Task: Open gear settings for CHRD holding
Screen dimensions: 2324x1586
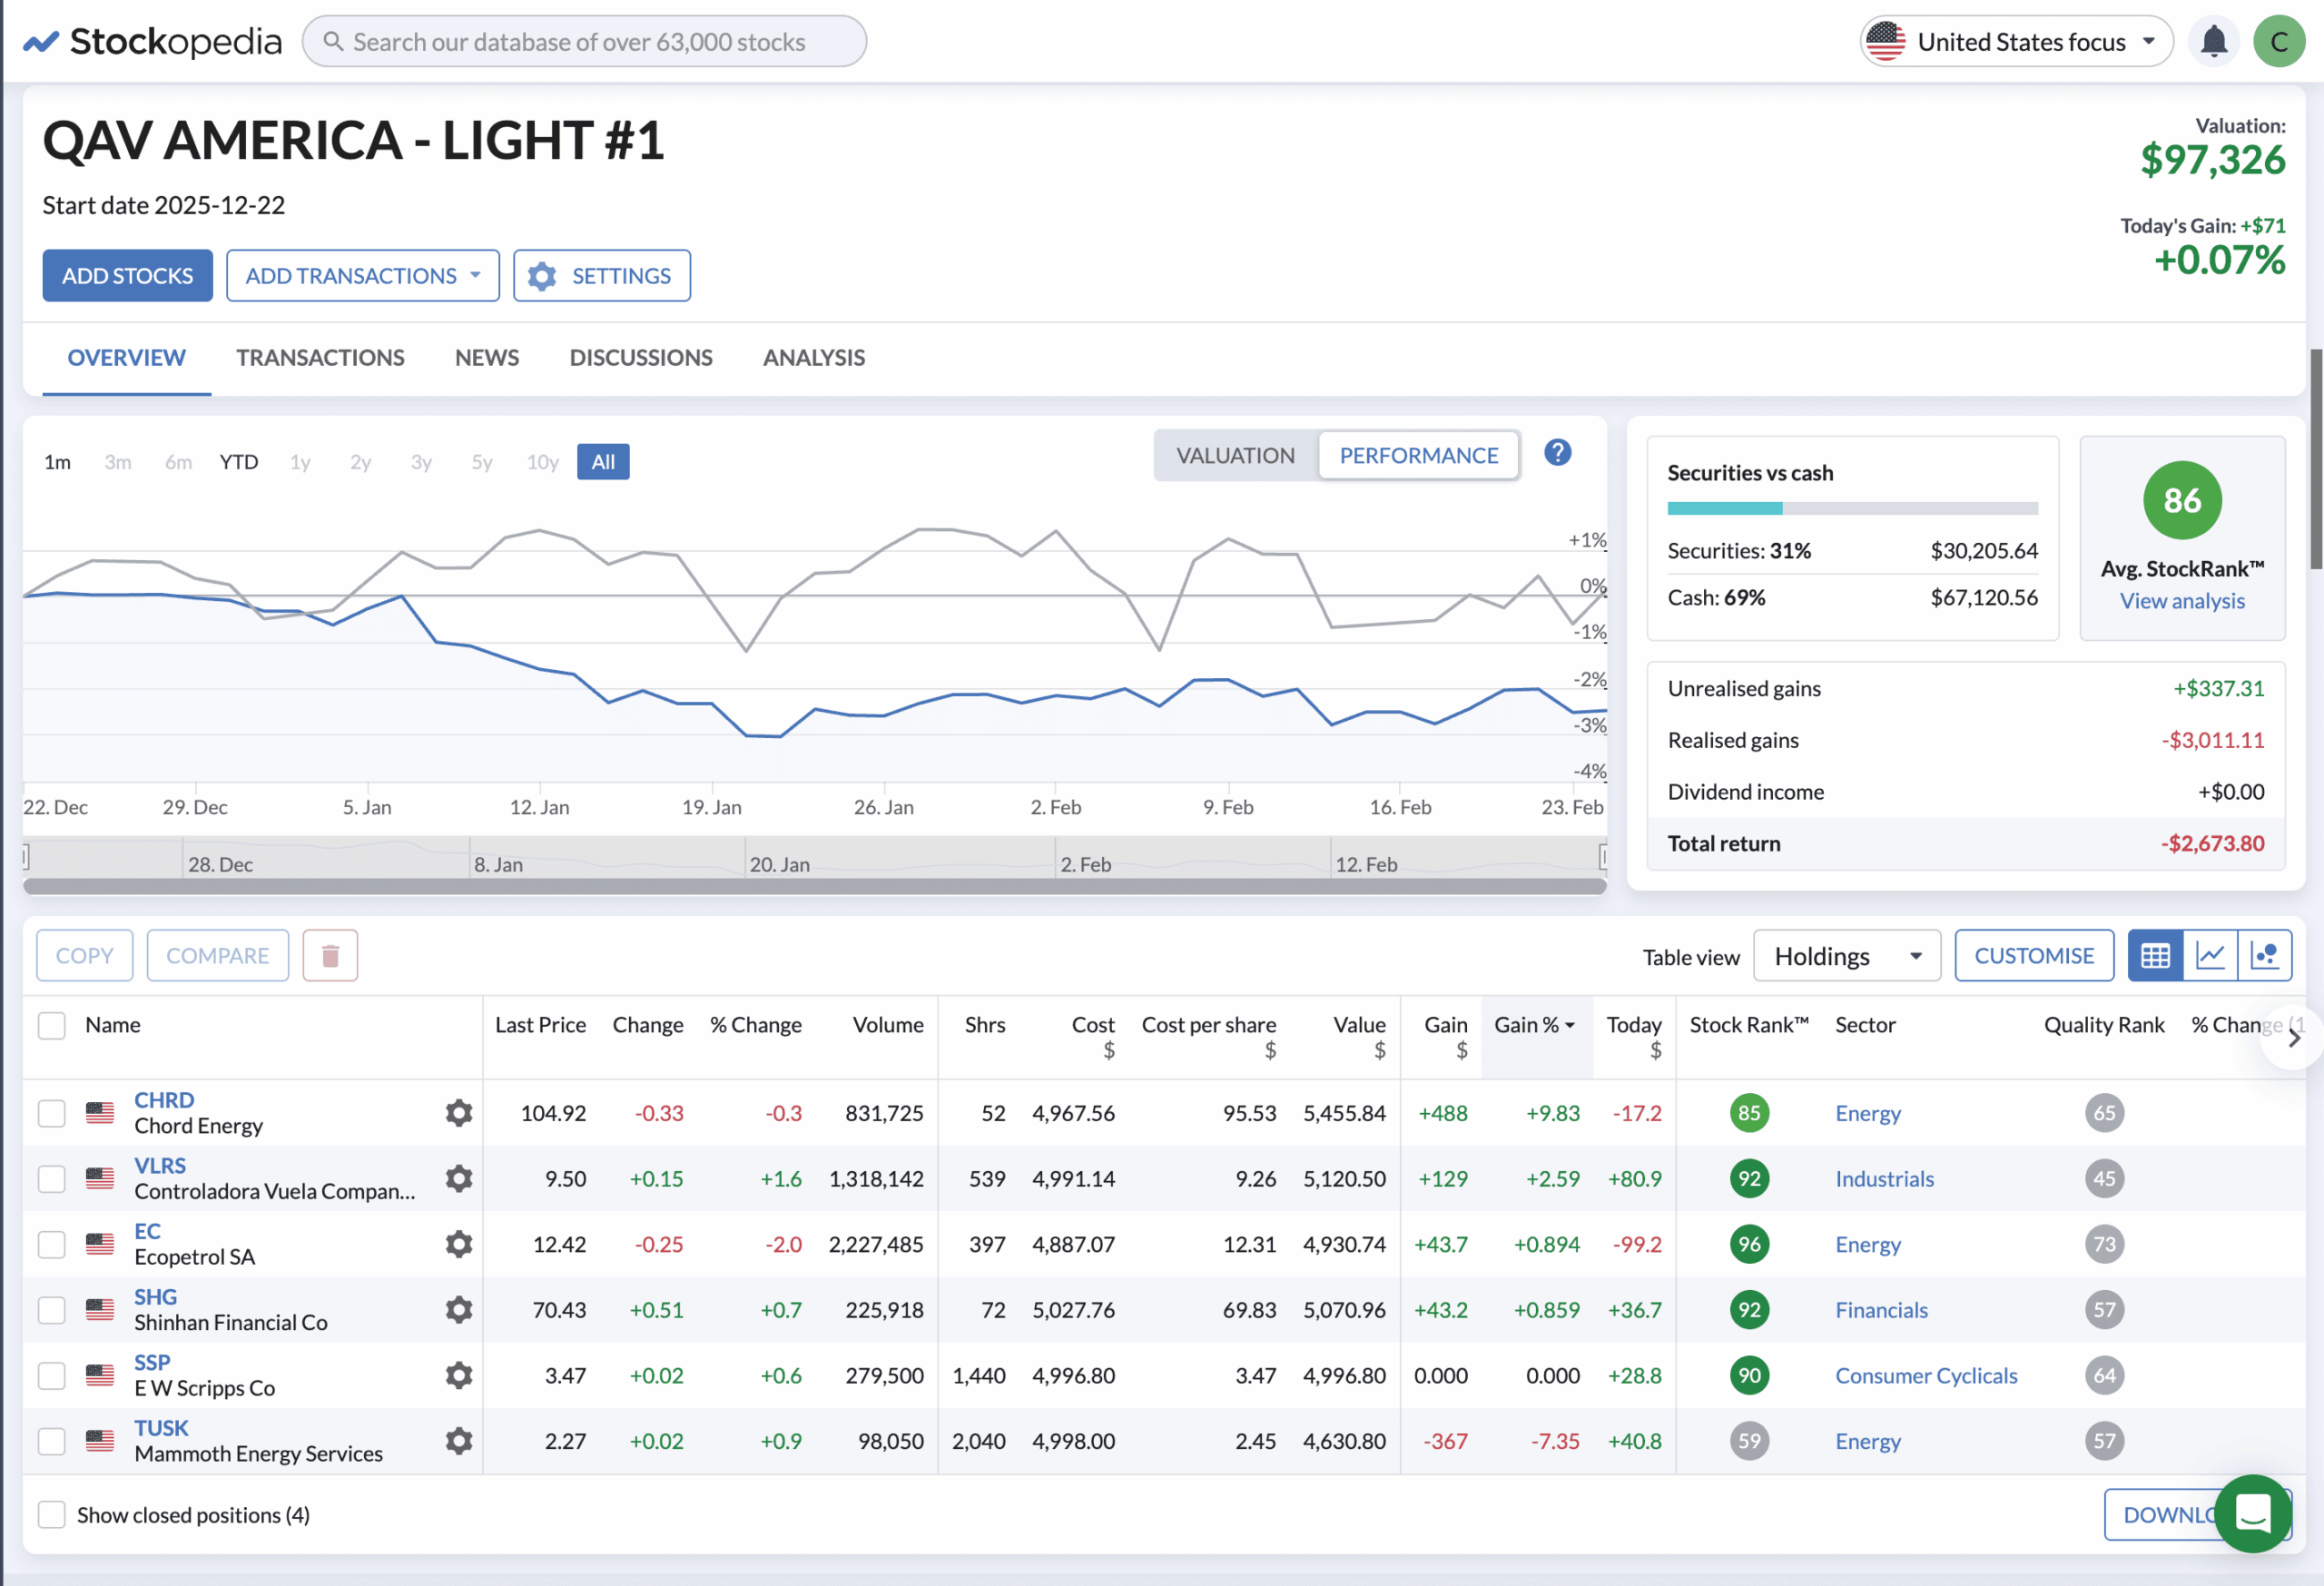Action: pyautogui.click(x=458, y=1112)
